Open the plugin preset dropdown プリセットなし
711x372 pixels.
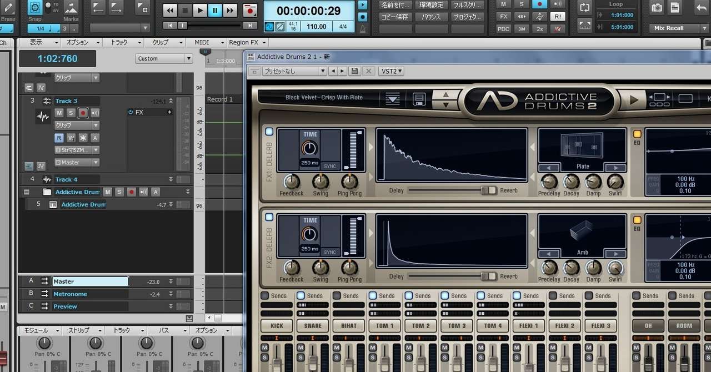point(294,71)
